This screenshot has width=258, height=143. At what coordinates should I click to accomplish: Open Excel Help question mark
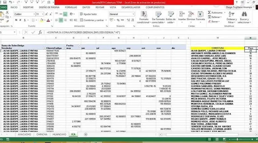tap(236, 2)
